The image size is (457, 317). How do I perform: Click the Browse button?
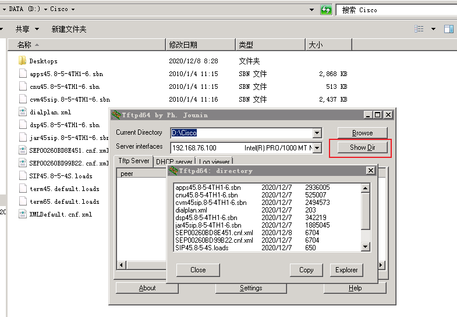click(x=362, y=133)
